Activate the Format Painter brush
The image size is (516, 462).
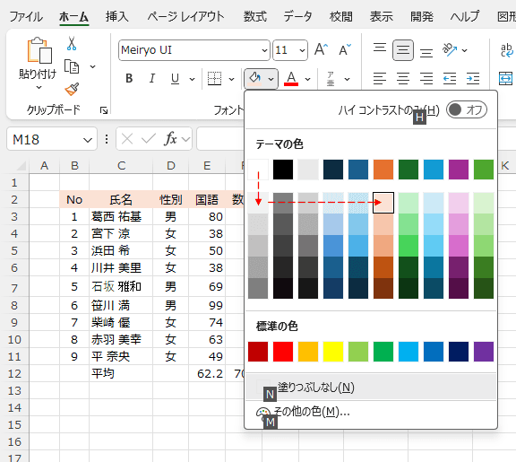click(x=72, y=89)
